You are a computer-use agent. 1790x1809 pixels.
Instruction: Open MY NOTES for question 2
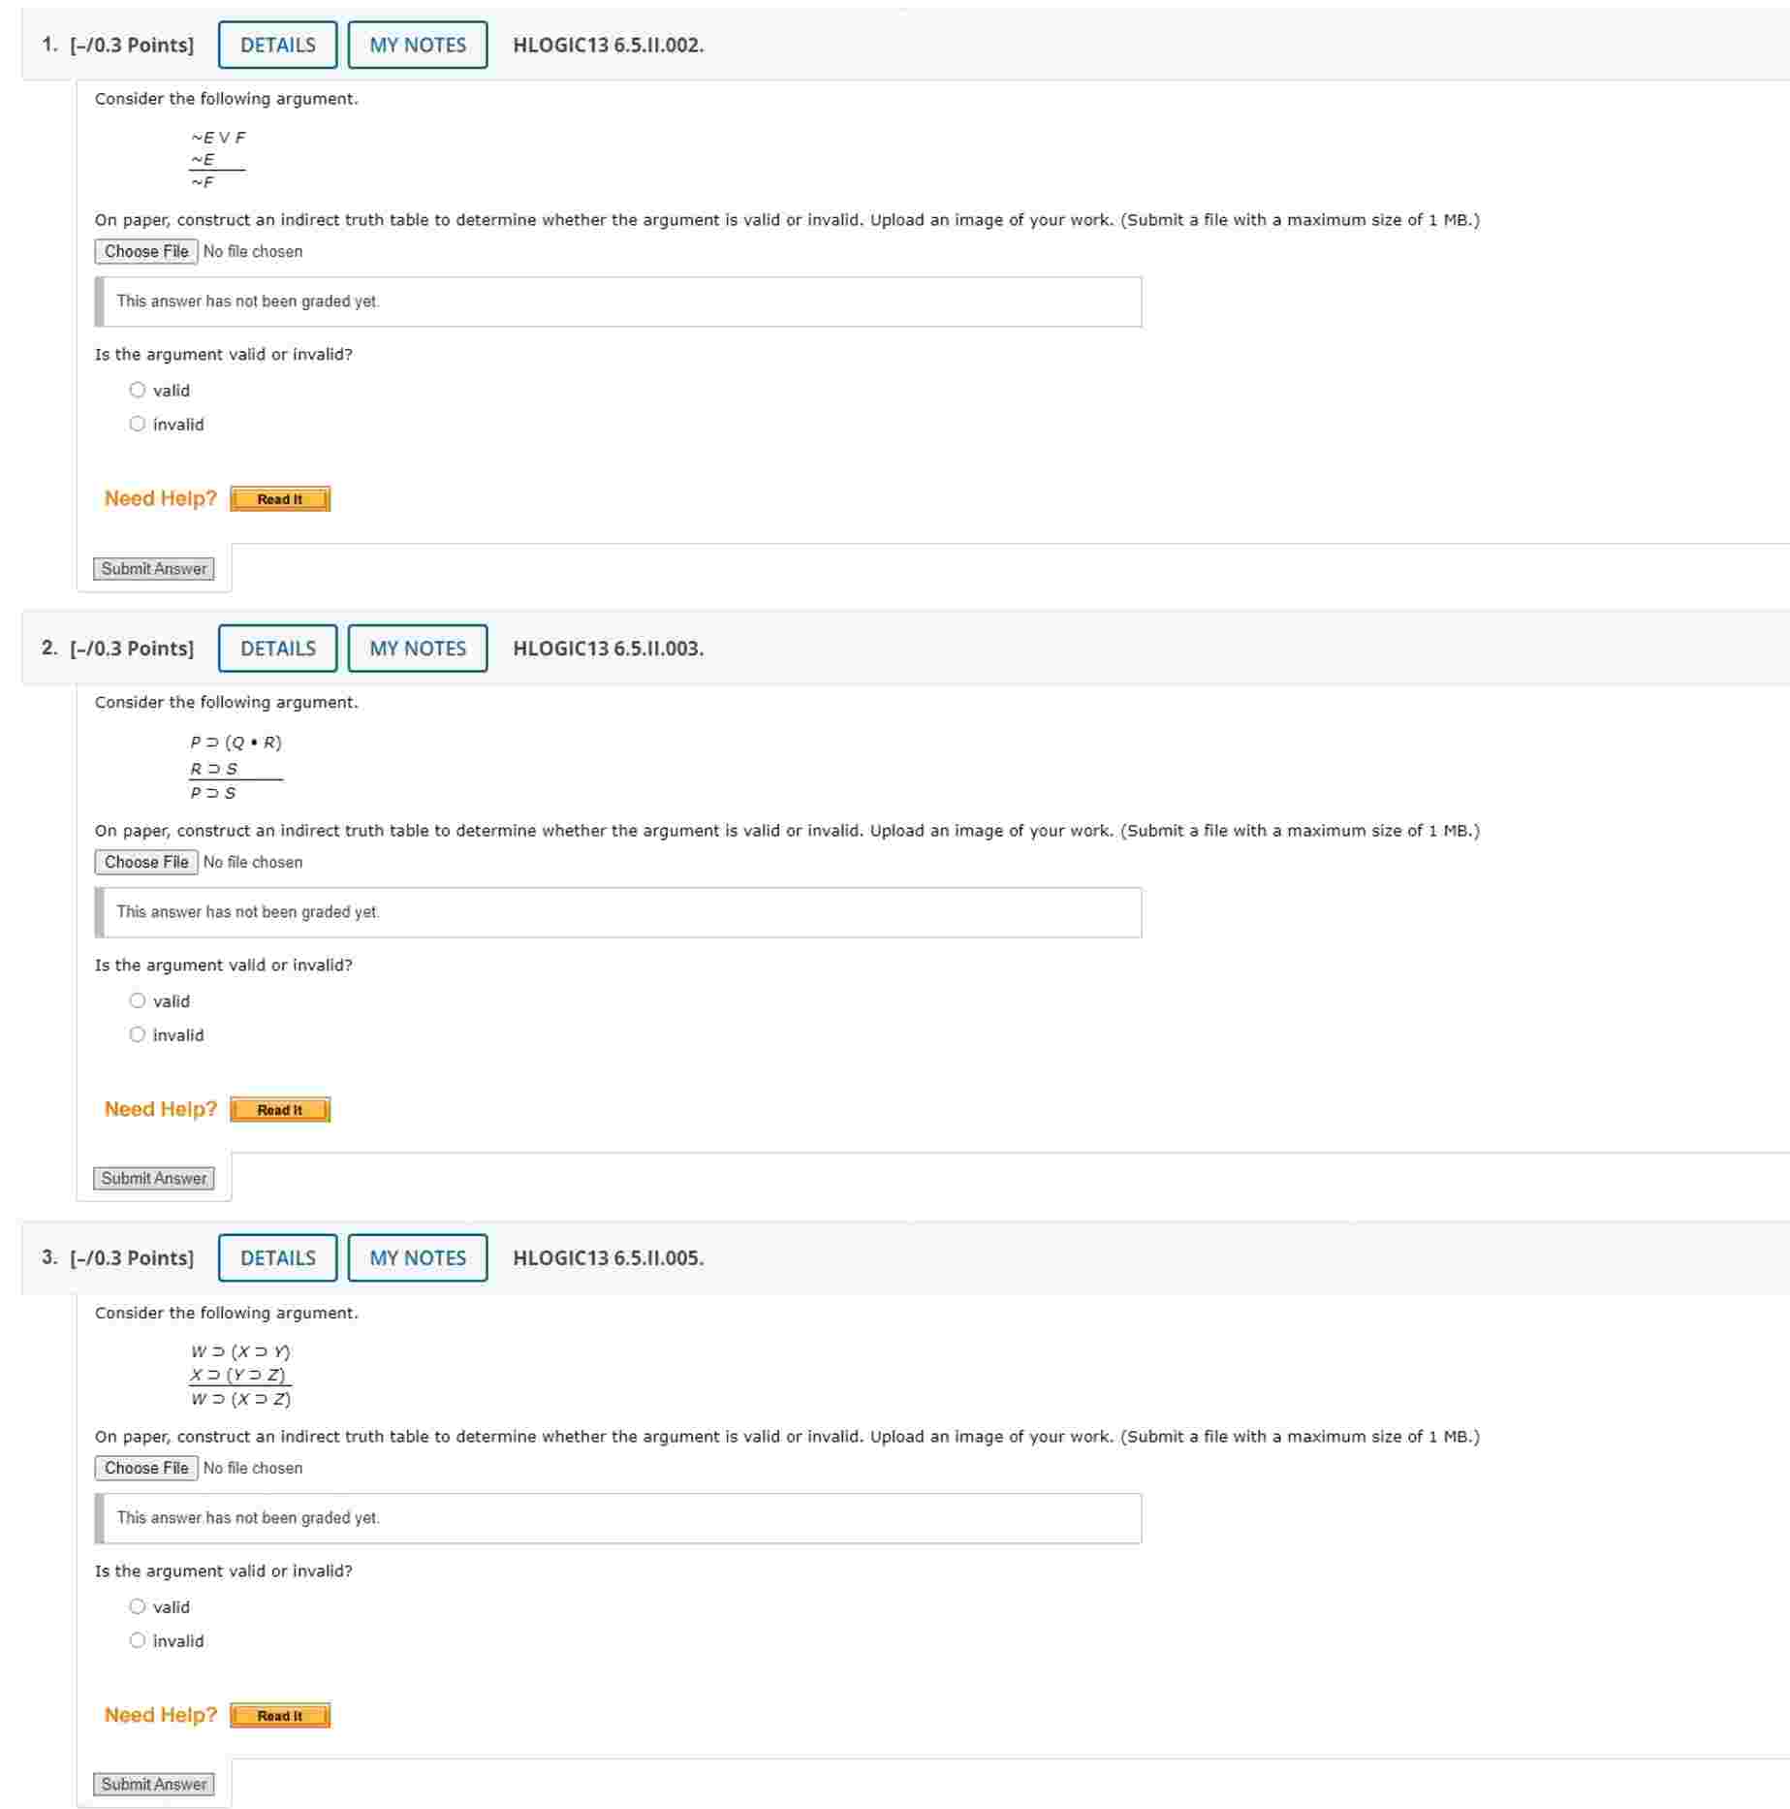418,649
